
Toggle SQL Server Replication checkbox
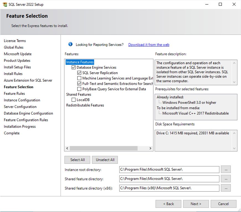click(x=79, y=73)
